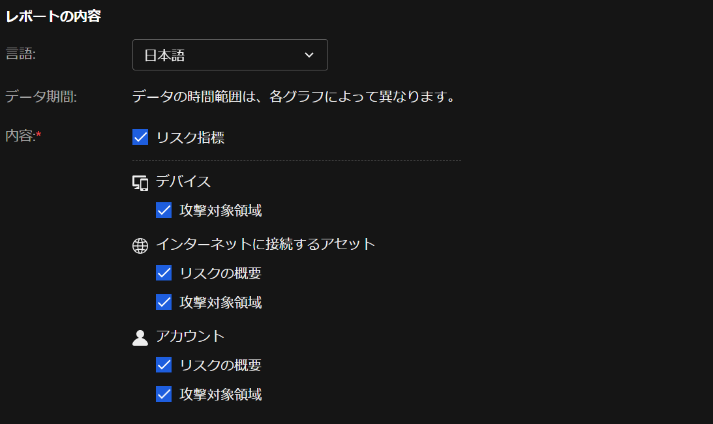Uncheck 攻撃対象領域 under デバイス

click(x=164, y=211)
